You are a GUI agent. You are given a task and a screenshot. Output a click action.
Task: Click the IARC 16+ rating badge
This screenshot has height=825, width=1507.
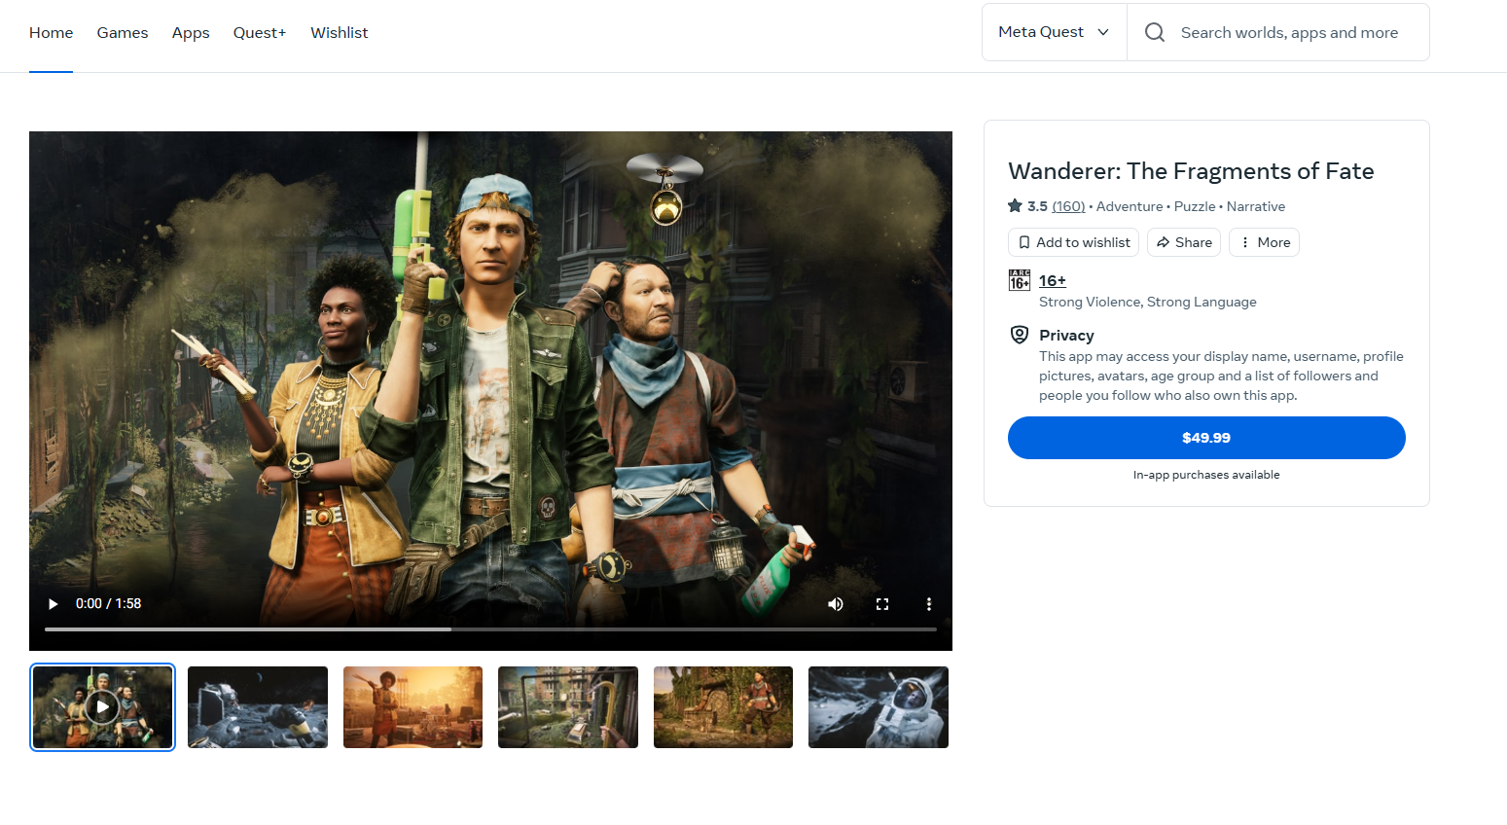click(x=1020, y=280)
